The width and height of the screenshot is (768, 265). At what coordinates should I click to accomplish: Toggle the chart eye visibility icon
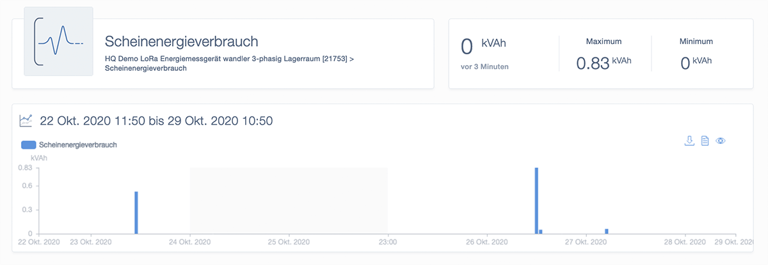(x=721, y=140)
